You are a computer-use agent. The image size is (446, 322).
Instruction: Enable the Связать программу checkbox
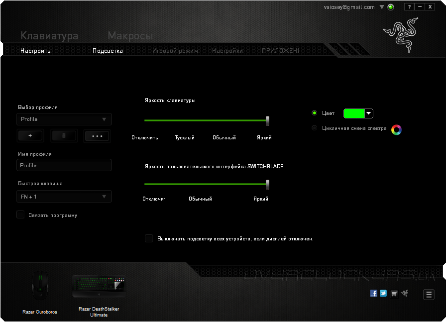click(x=20, y=215)
